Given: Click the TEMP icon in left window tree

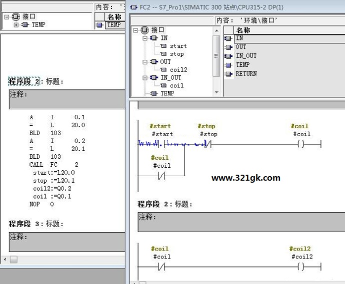Looking at the screenshot, I should 25,24.
